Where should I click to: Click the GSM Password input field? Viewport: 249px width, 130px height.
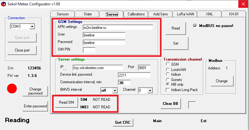104,43
